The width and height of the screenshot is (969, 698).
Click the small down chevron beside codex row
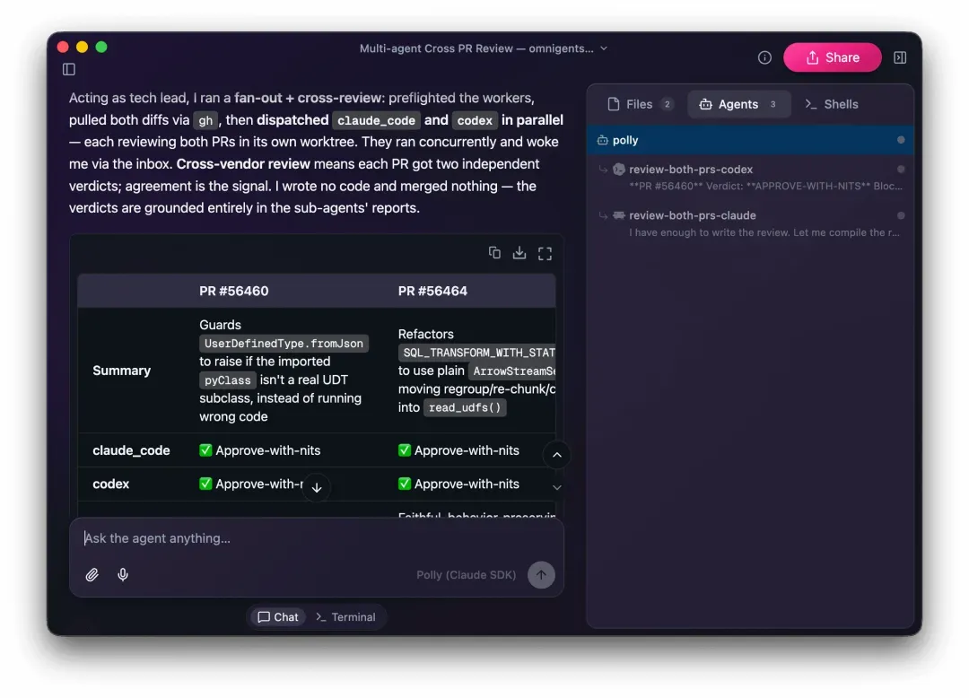click(556, 487)
